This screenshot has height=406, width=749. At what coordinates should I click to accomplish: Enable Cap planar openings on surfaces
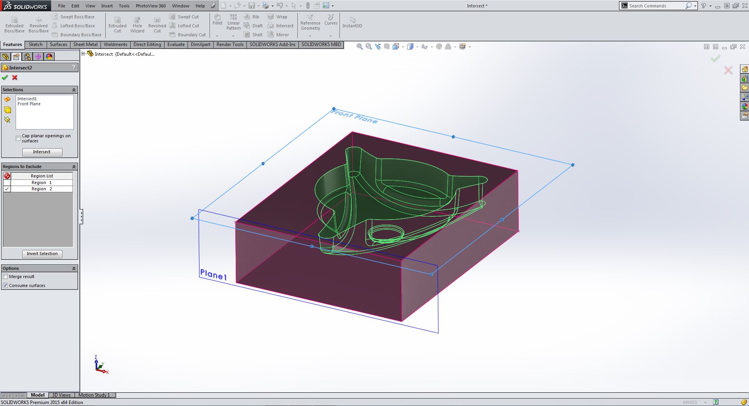pyautogui.click(x=18, y=138)
